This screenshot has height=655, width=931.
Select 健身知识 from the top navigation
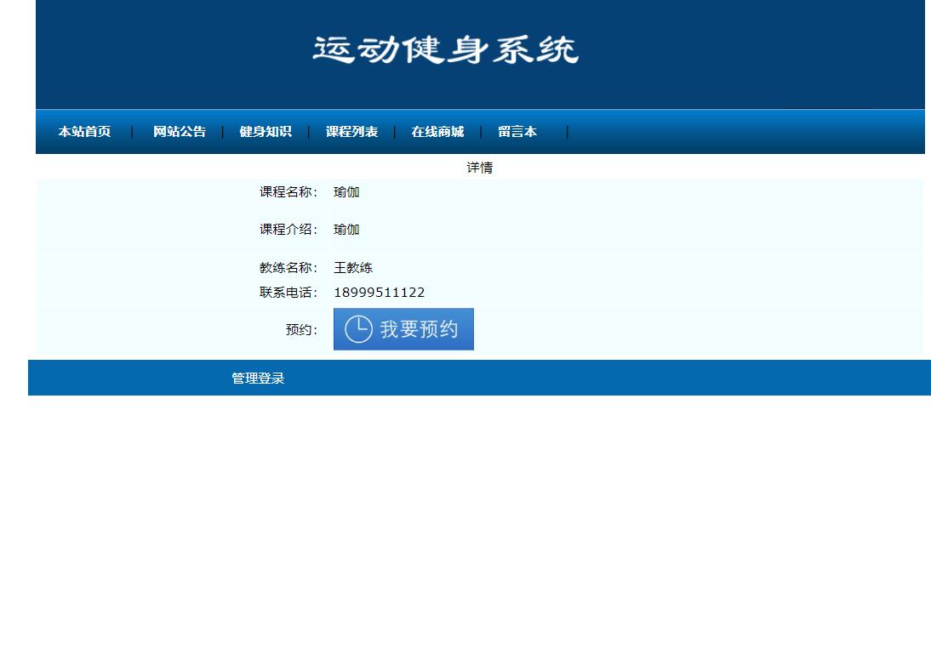(266, 132)
